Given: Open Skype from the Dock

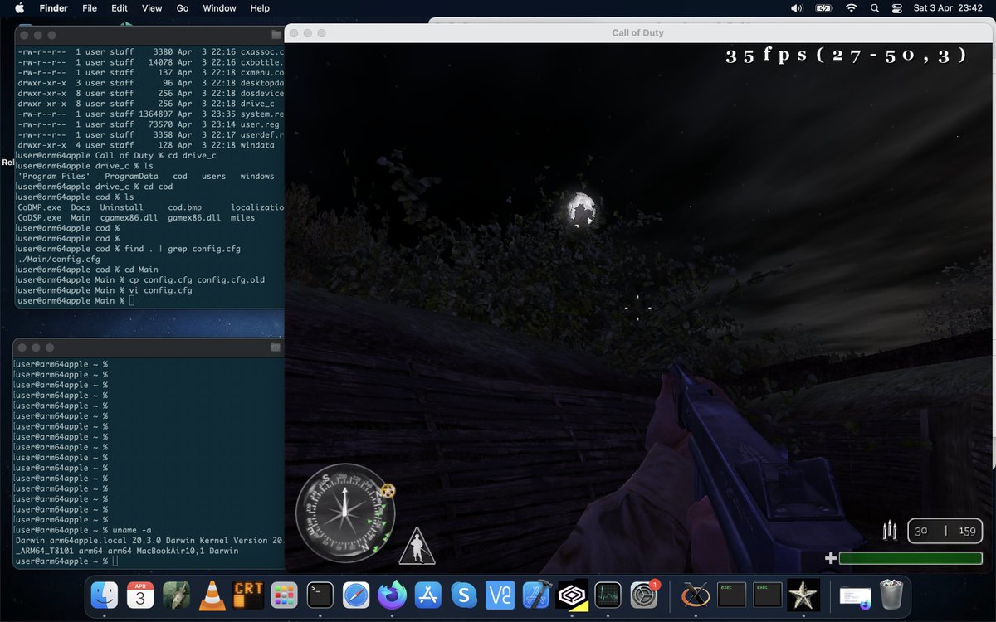Looking at the screenshot, I should click(464, 594).
